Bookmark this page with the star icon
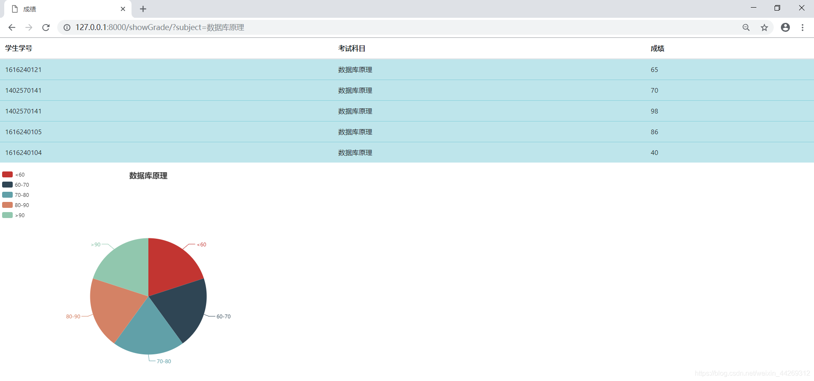Screen dimensions: 814x381 764,28
